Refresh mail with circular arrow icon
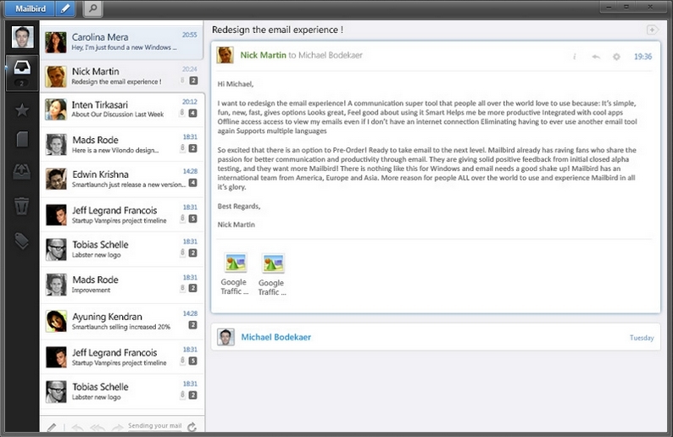This screenshot has width=673, height=437. pyautogui.click(x=192, y=427)
